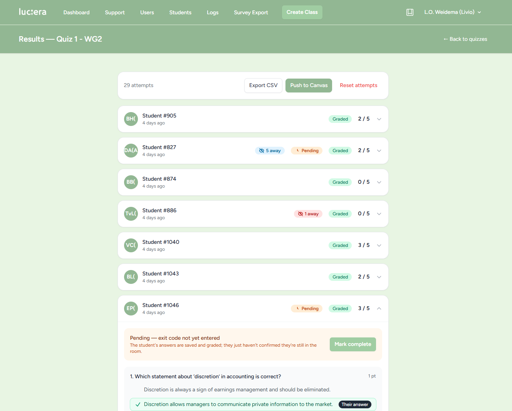Open the Support page
Screen dimensions: 512x411
pos(115,12)
